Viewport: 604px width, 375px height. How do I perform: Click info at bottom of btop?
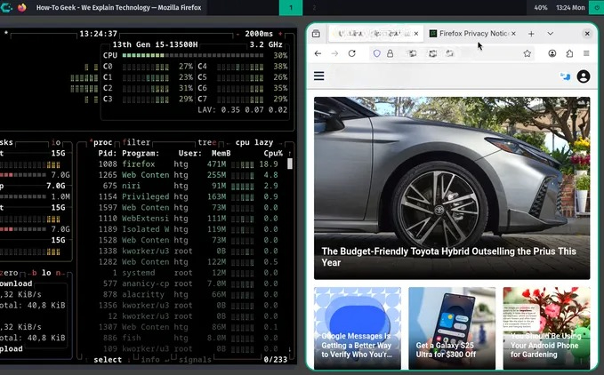coord(149,360)
